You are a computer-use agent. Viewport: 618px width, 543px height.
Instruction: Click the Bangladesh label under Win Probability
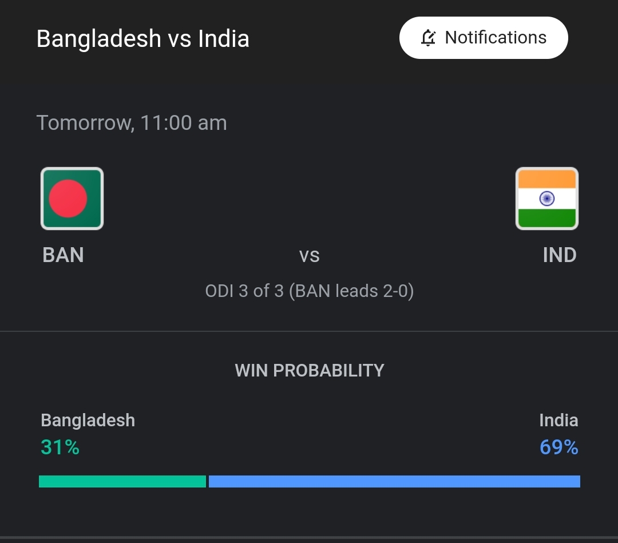pos(88,421)
